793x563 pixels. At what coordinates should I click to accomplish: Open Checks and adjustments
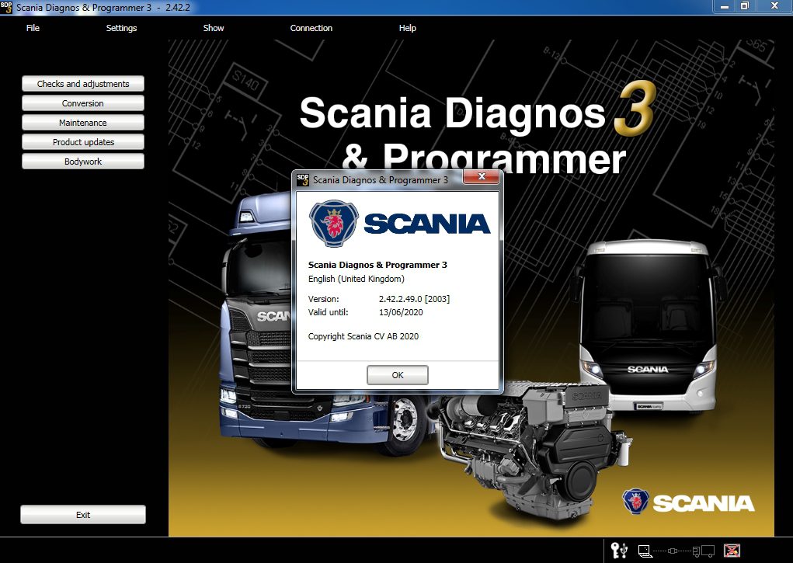tap(82, 83)
